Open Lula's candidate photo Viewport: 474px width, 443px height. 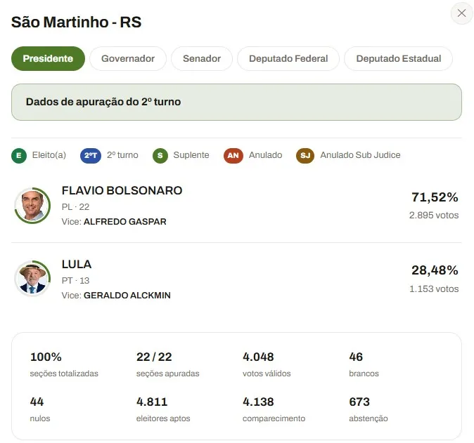pos(32,278)
